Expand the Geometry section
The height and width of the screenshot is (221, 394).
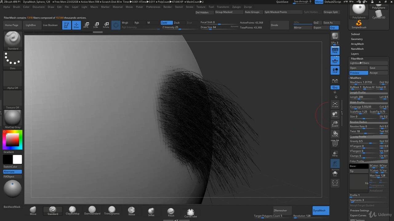pos(357,39)
